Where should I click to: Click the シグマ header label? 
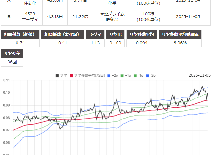pyautogui.click(x=95, y=35)
